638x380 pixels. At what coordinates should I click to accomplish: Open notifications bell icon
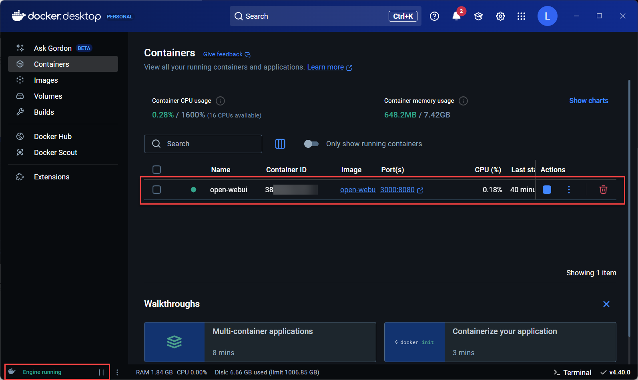[x=456, y=16]
